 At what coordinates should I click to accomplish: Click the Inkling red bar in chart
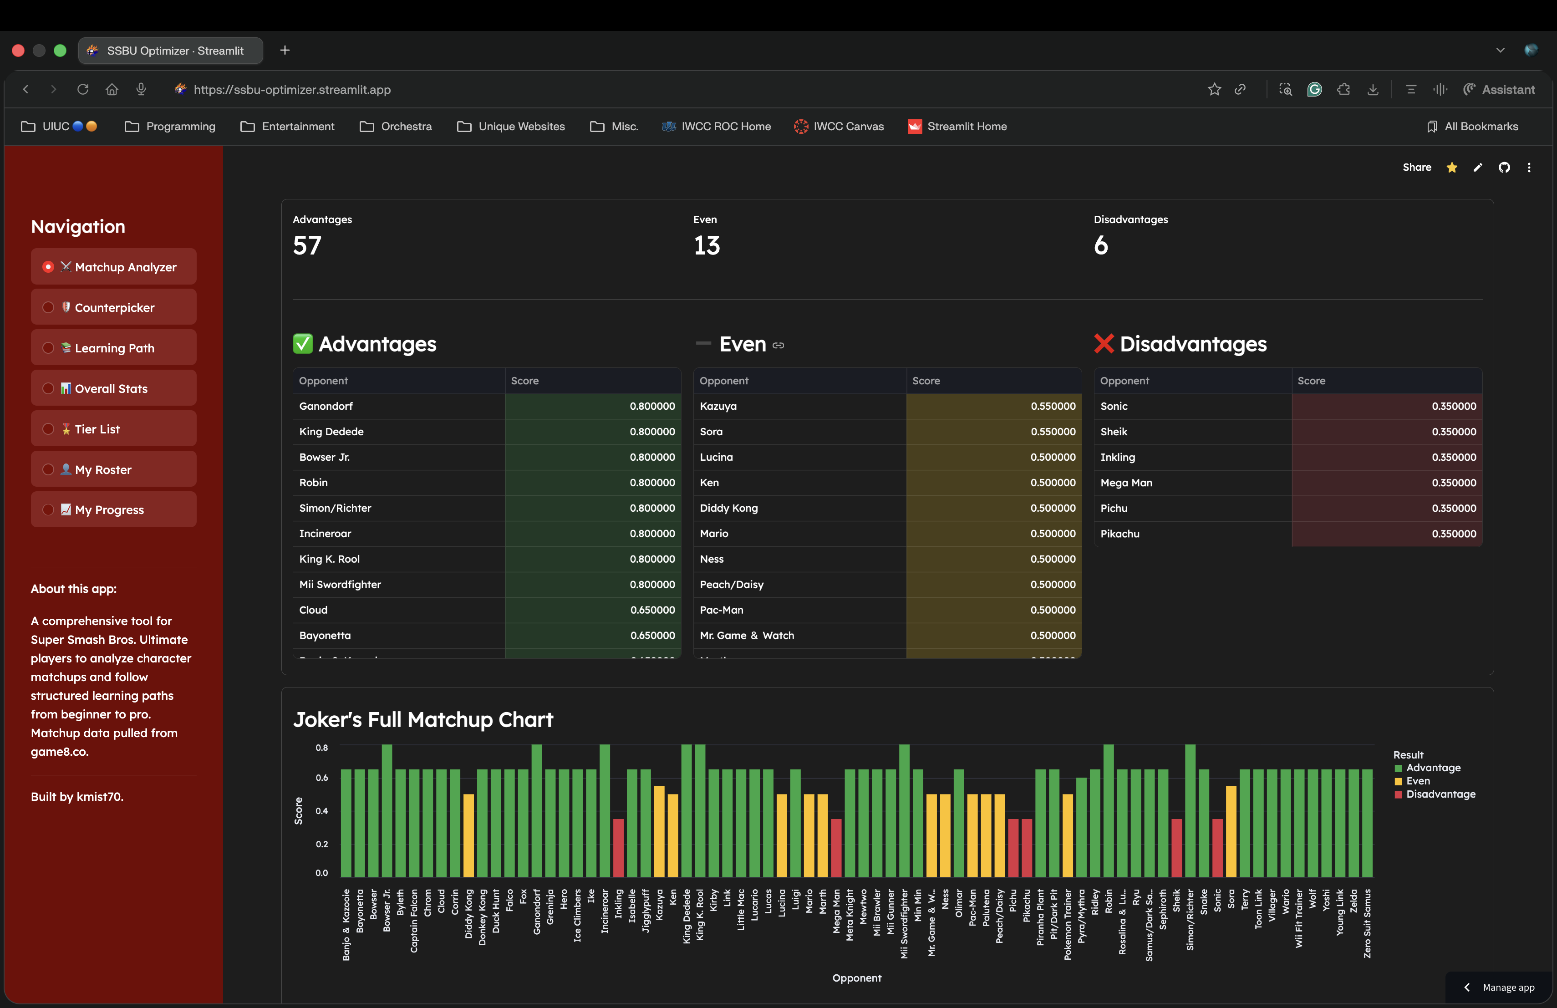(x=618, y=848)
